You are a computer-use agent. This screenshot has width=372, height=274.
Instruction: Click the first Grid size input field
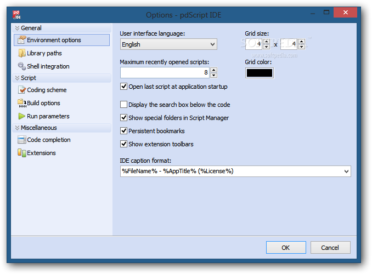254,44
